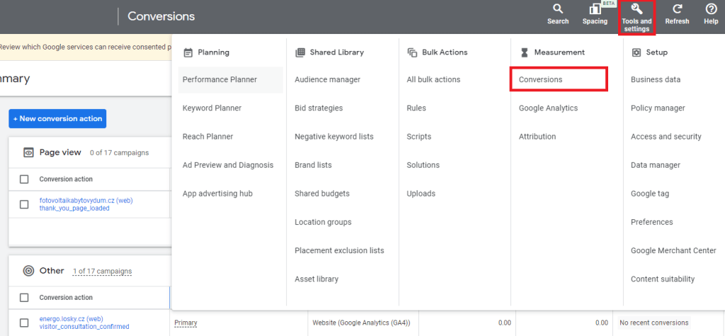The height and width of the screenshot is (336, 725).
Task: Click the Bulk Actions copy icon
Action: 412,52
